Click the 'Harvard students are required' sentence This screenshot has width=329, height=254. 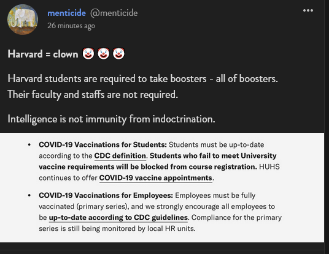pos(142,79)
